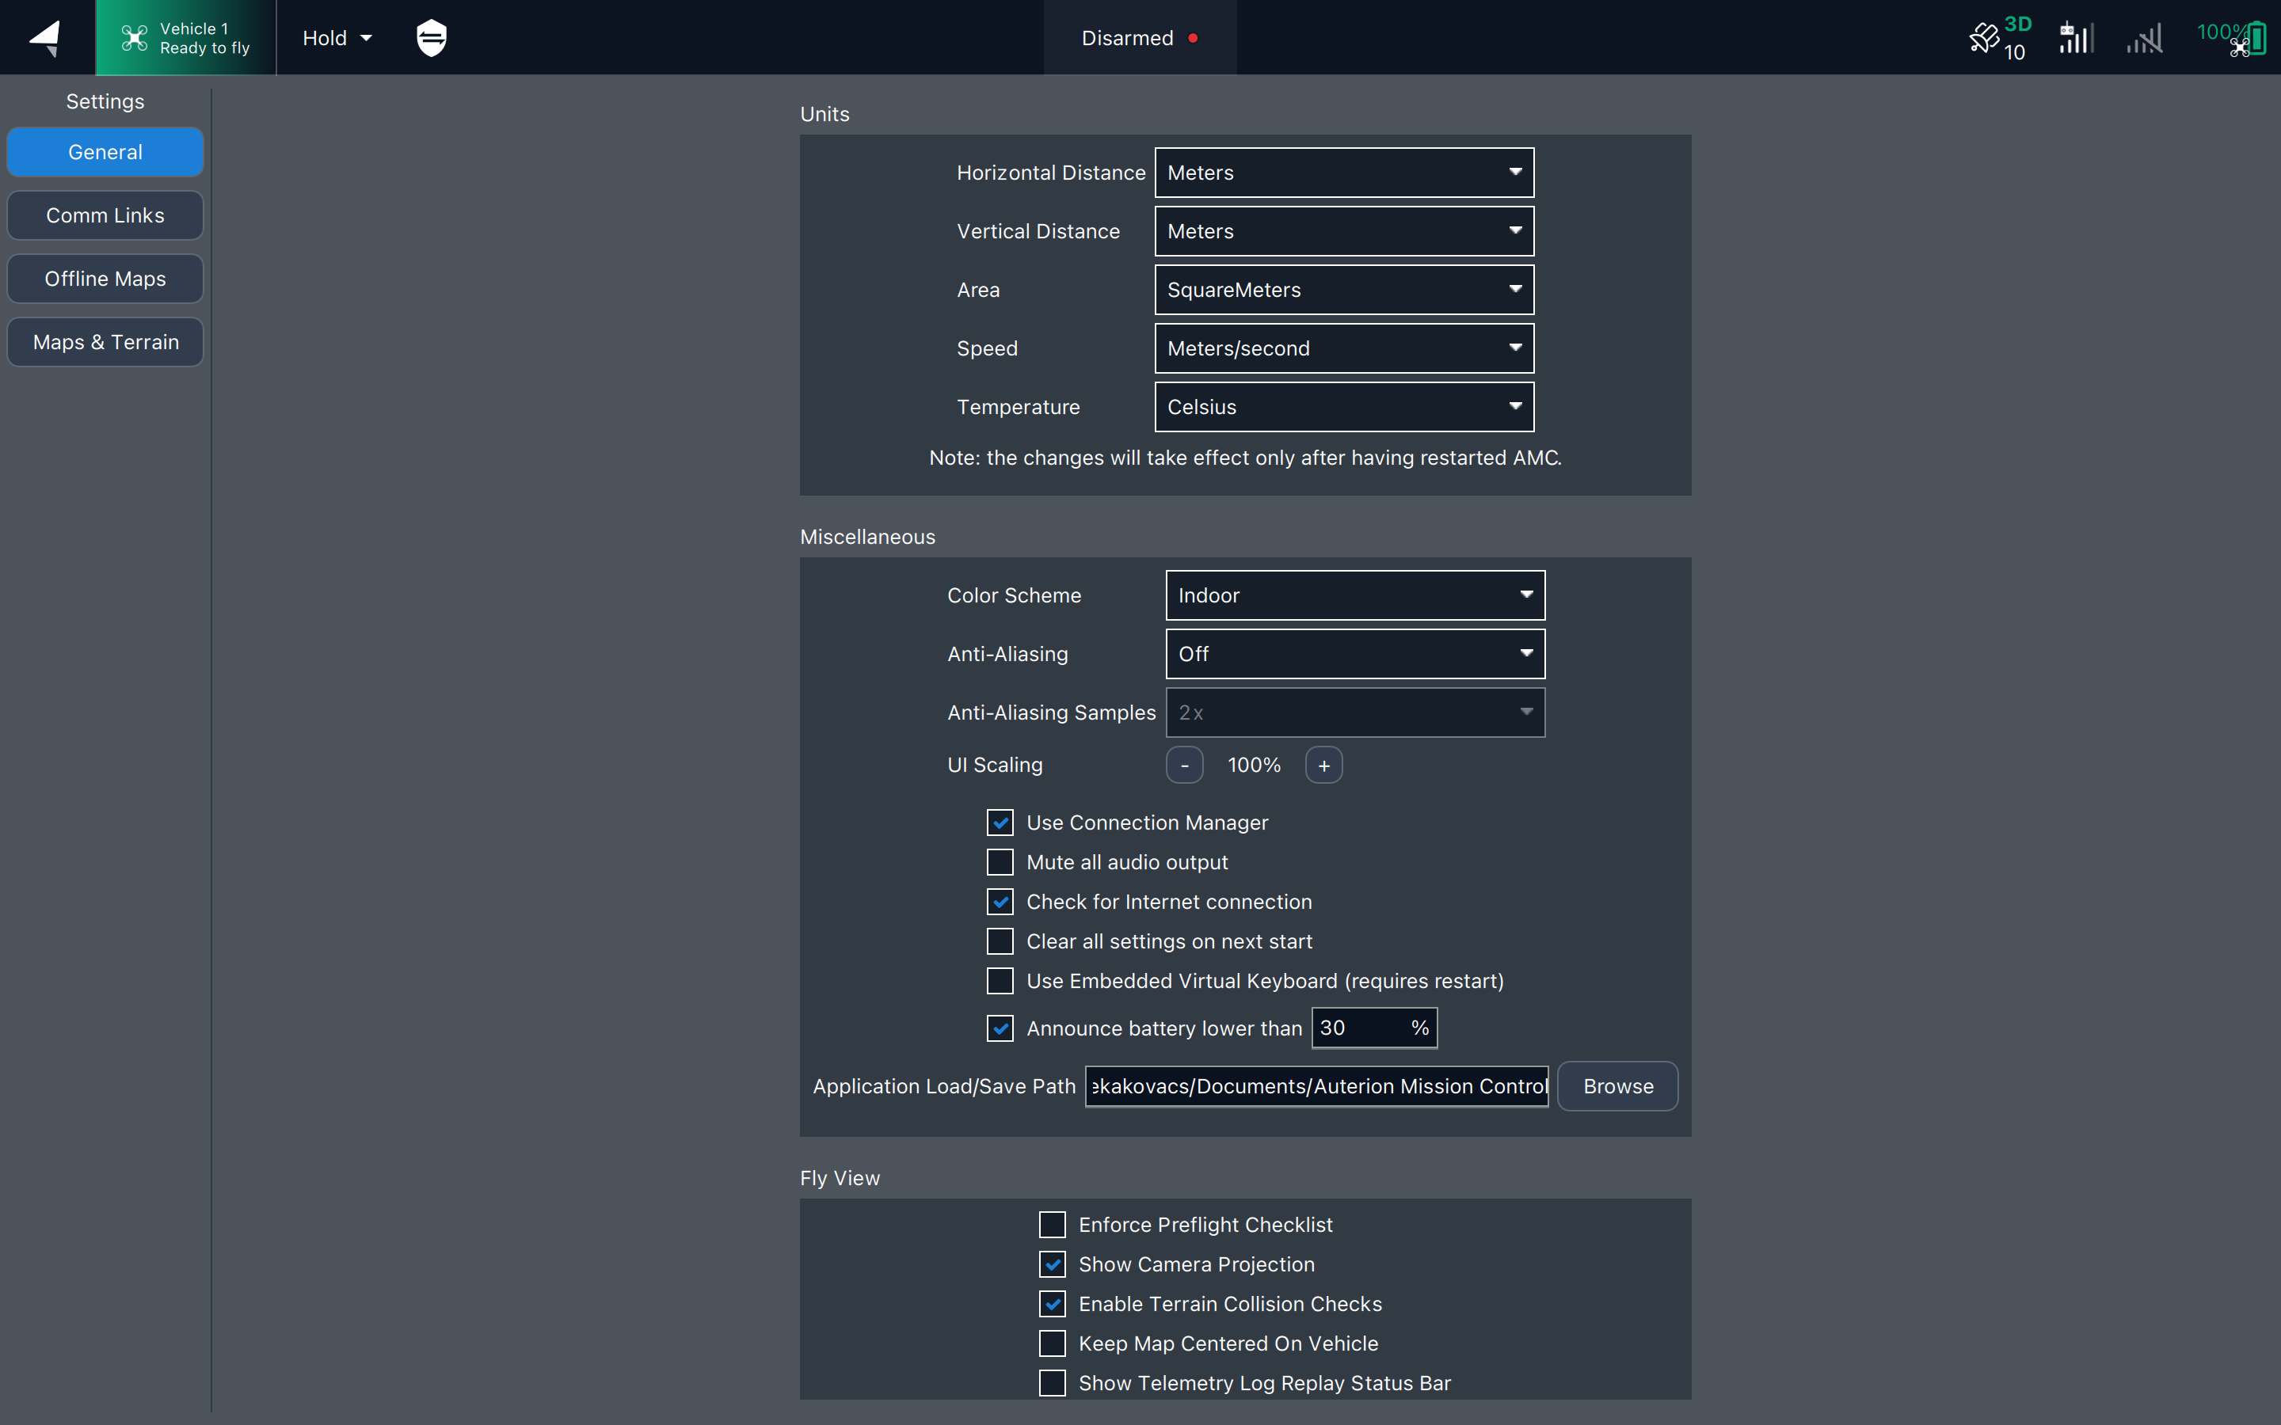
Task: Click the shield safety icon
Action: [431, 38]
